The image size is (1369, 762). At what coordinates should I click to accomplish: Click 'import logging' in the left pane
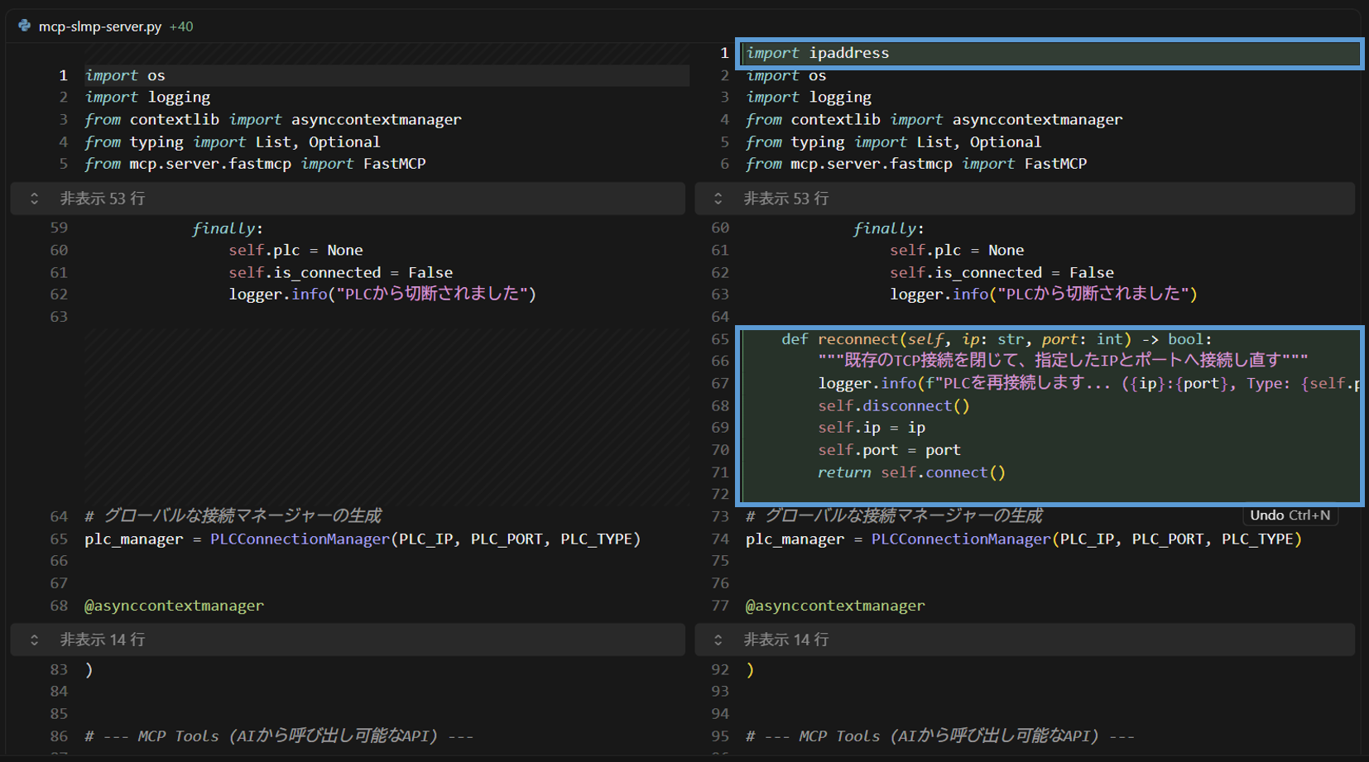click(x=147, y=98)
